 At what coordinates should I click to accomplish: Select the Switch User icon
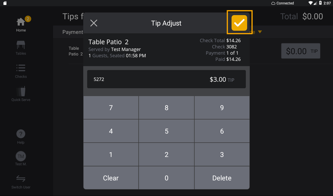tap(21, 179)
